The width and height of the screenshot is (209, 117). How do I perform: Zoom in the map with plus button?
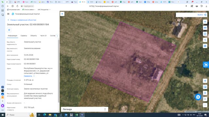205,99
